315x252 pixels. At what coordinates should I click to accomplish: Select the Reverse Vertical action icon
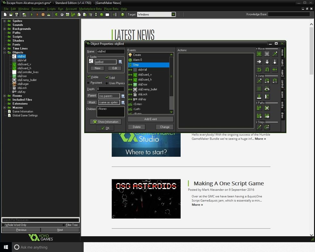(267, 69)
